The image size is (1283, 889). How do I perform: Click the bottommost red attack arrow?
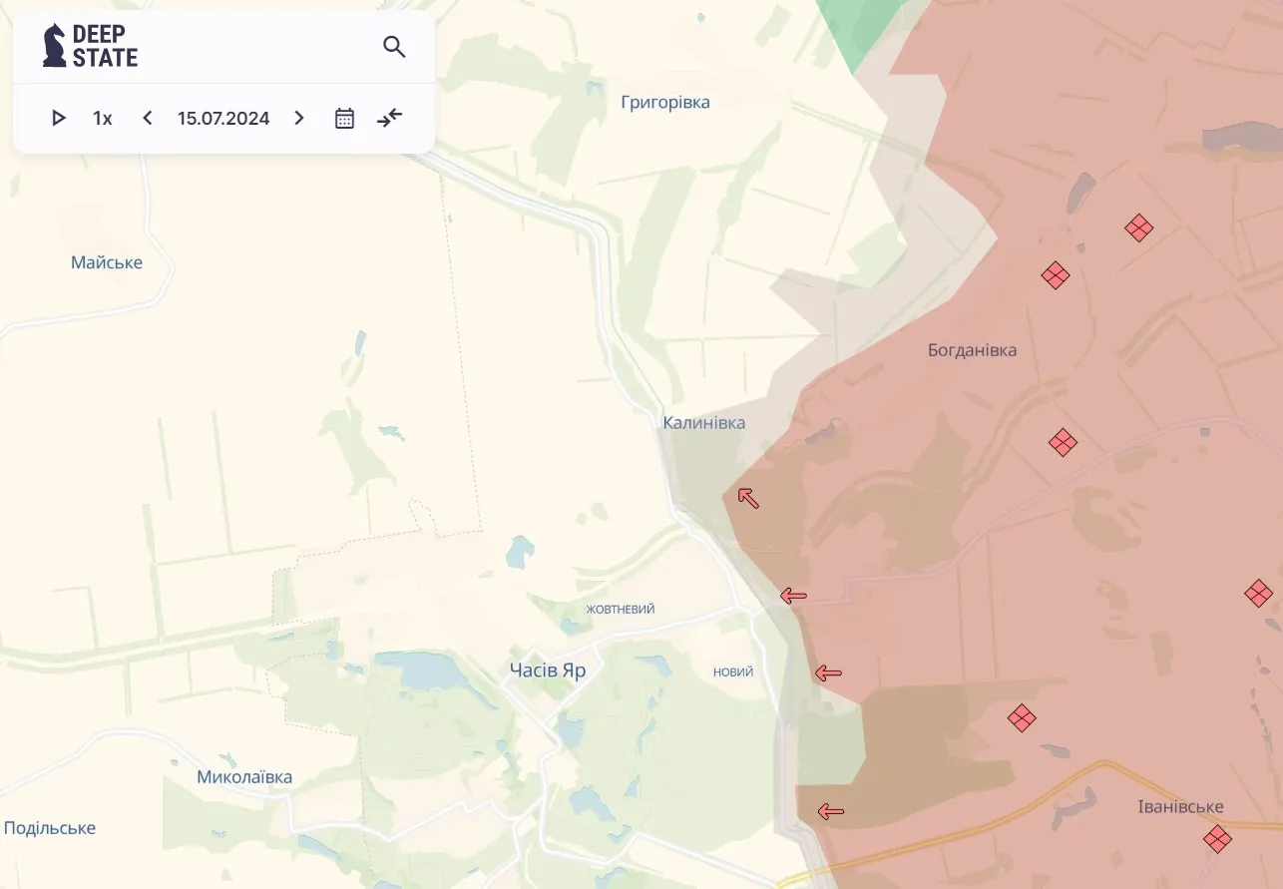point(830,811)
